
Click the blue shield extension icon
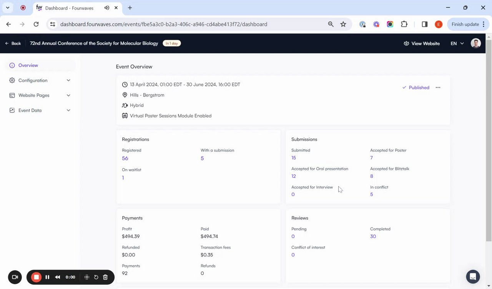pos(362,24)
